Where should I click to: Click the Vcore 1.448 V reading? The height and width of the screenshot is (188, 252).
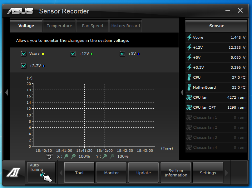[x=238, y=37]
